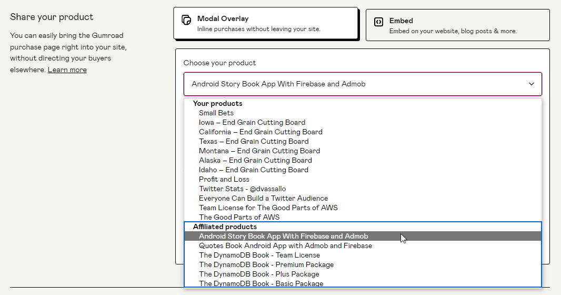The height and width of the screenshot is (295, 561).
Task: Select Twitter Stats - @dvassallo option
Action: click(242, 189)
